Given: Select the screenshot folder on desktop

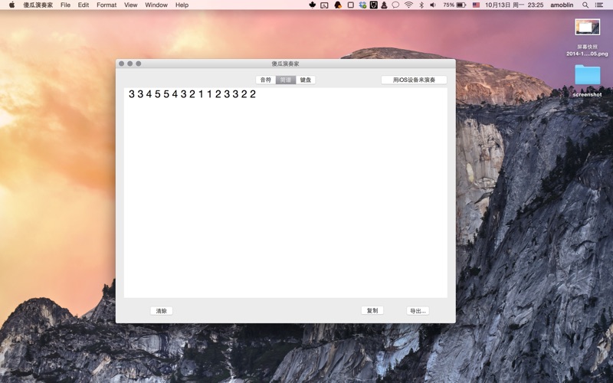Looking at the screenshot, I should click(x=587, y=80).
